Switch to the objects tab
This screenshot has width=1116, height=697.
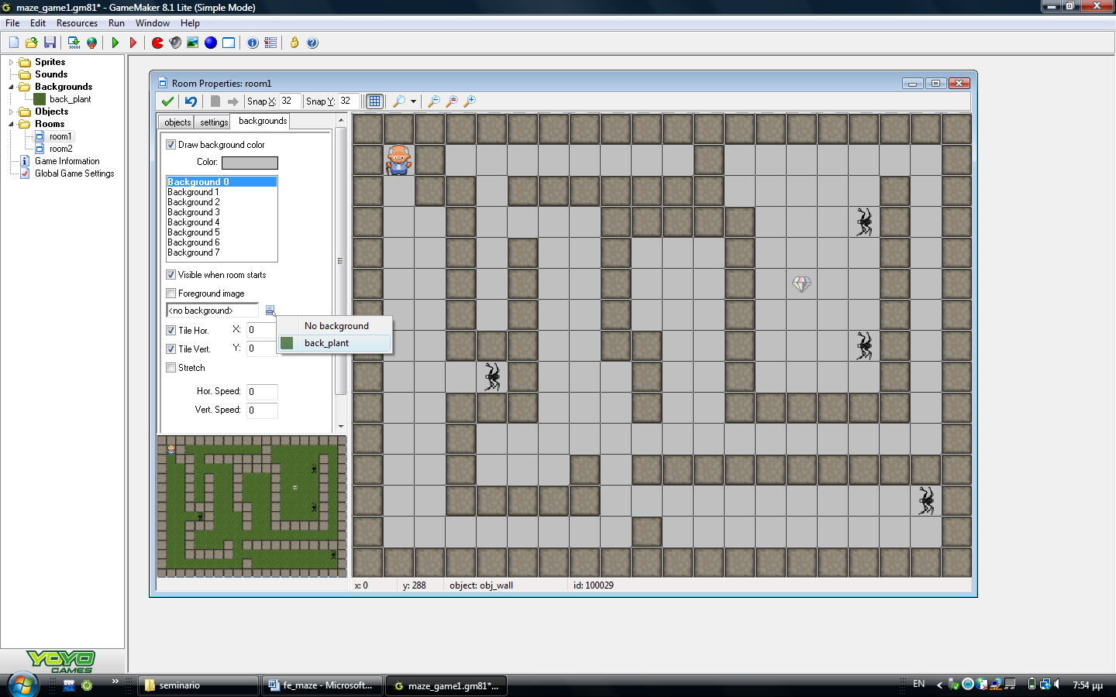click(177, 122)
